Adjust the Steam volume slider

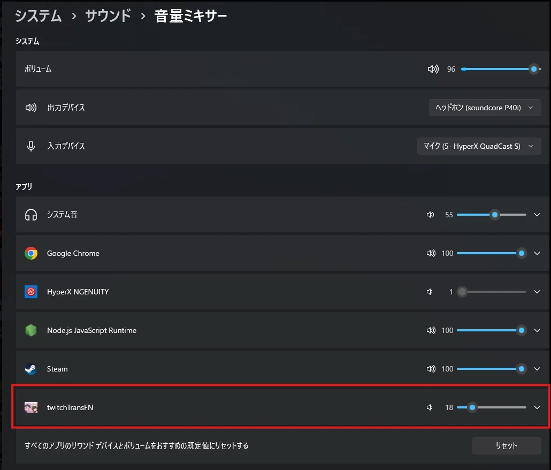pos(491,369)
